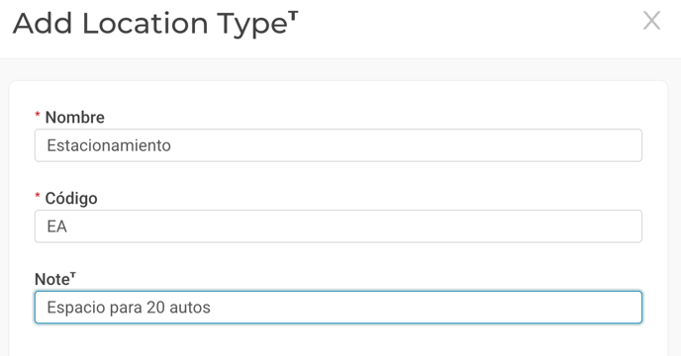
Task: Click the translation marker next to Note label
Action: click(x=73, y=275)
